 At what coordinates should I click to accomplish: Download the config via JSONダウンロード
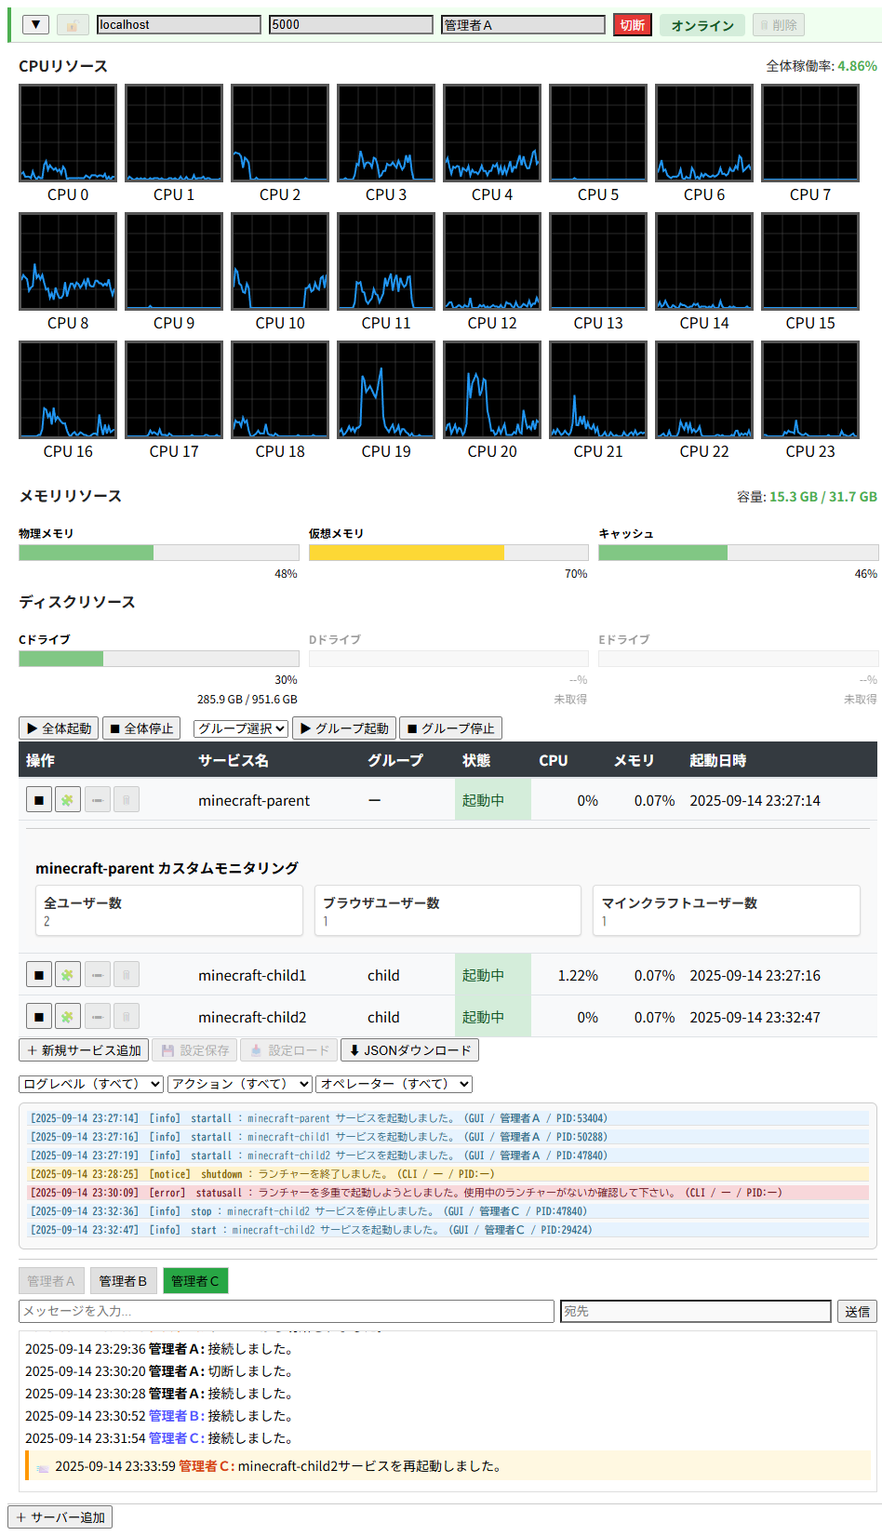(409, 1050)
